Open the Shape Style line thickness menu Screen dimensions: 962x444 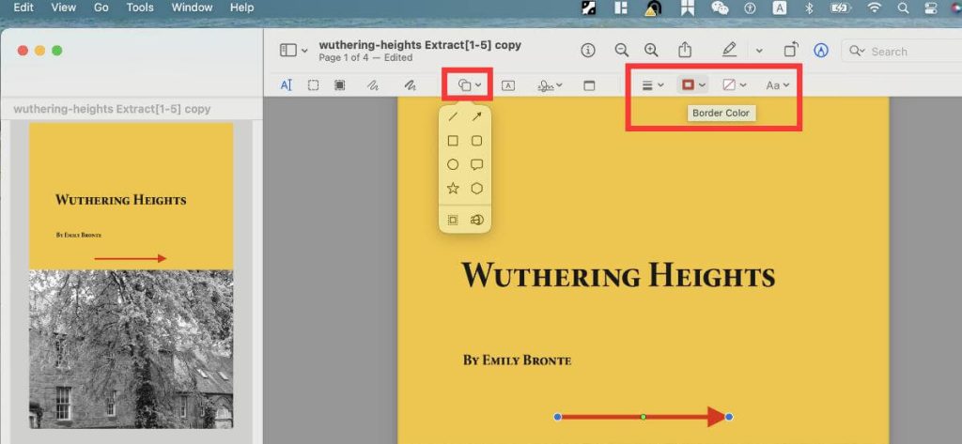(x=653, y=85)
